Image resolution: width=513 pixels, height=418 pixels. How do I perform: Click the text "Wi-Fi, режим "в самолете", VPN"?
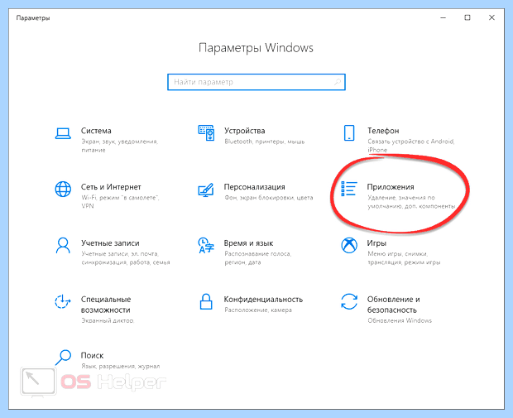(120, 202)
